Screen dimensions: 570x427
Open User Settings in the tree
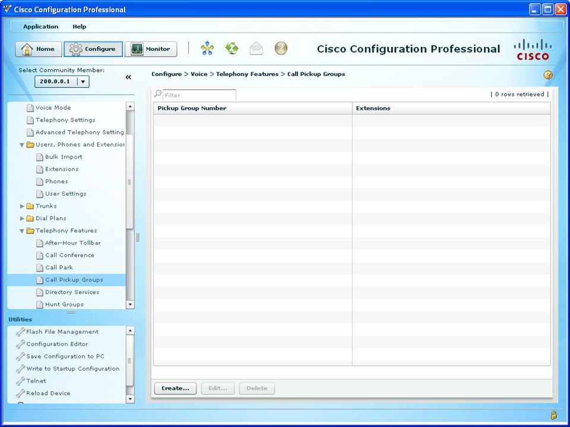tap(66, 194)
